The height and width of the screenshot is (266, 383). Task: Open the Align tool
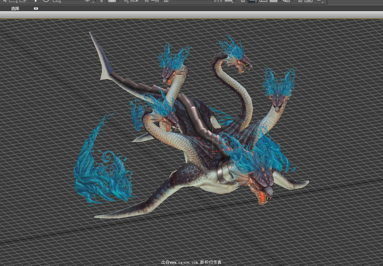pyautogui.click(x=229, y=1)
